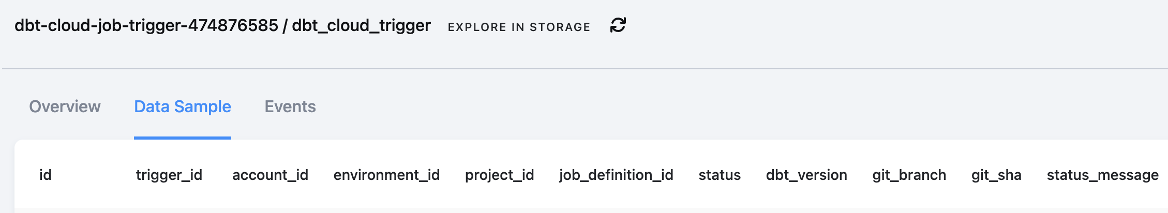1168x213 pixels.
Task: Switch to the Overview tab
Action: pos(65,106)
